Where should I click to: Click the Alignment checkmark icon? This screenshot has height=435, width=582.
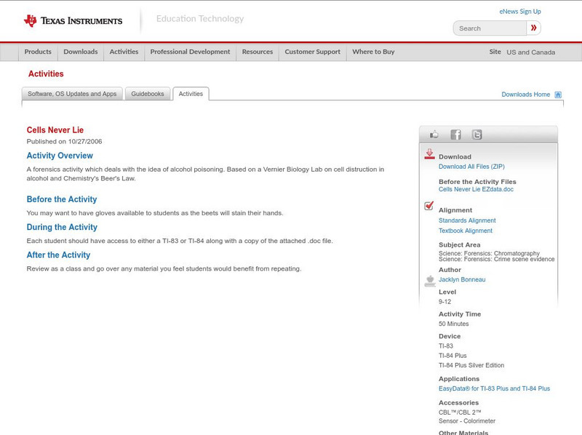[429, 207]
